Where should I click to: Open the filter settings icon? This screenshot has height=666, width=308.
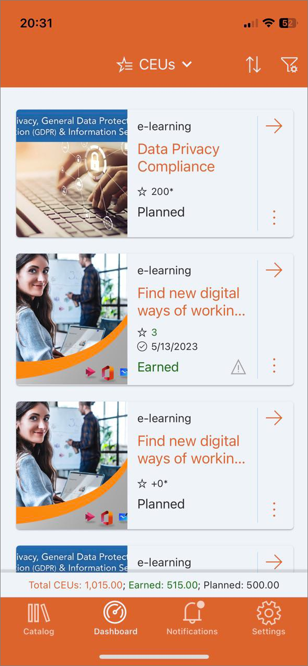tap(289, 64)
